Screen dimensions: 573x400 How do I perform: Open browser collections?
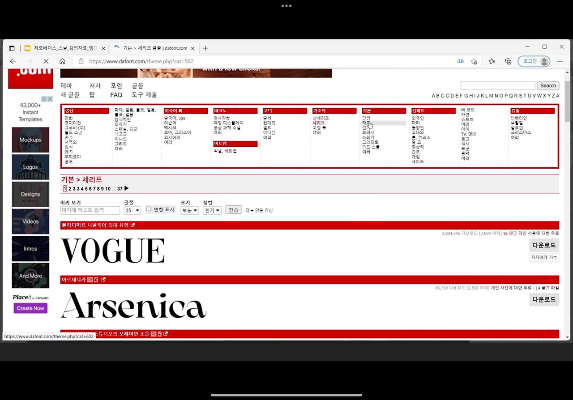point(508,61)
